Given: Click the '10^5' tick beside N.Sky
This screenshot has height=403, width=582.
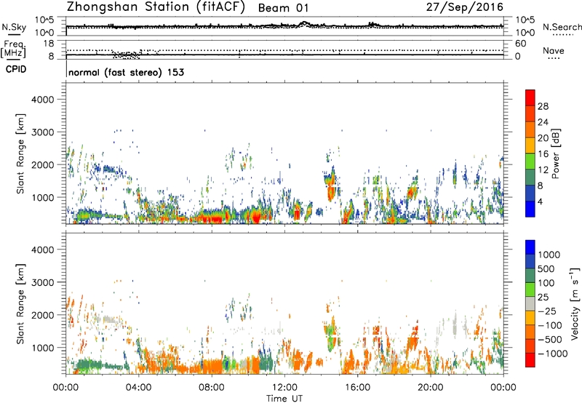Looking at the screenshot, I should [44, 20].
